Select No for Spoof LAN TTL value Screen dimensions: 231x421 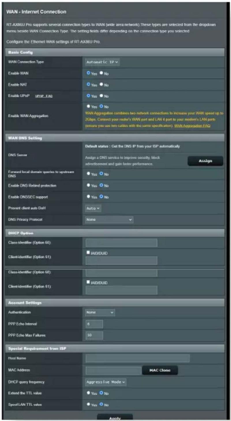pyautogui.click(x=101, y=405)
